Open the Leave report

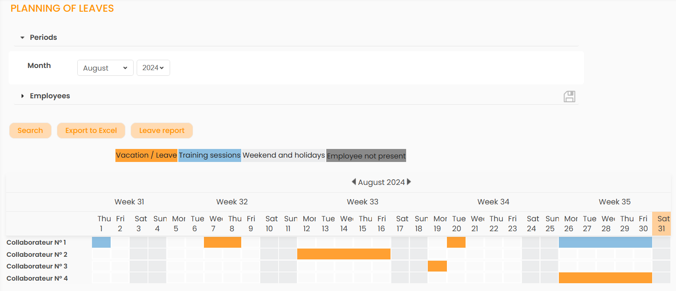coord(162,131)
